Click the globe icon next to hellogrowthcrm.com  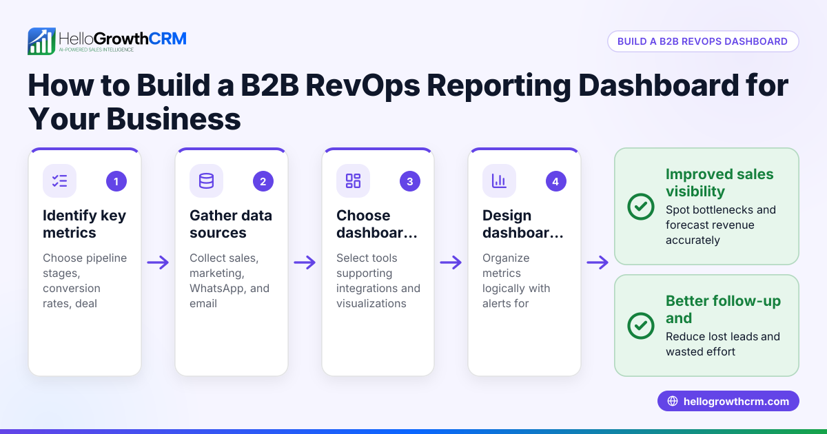(x=673, y=401)
